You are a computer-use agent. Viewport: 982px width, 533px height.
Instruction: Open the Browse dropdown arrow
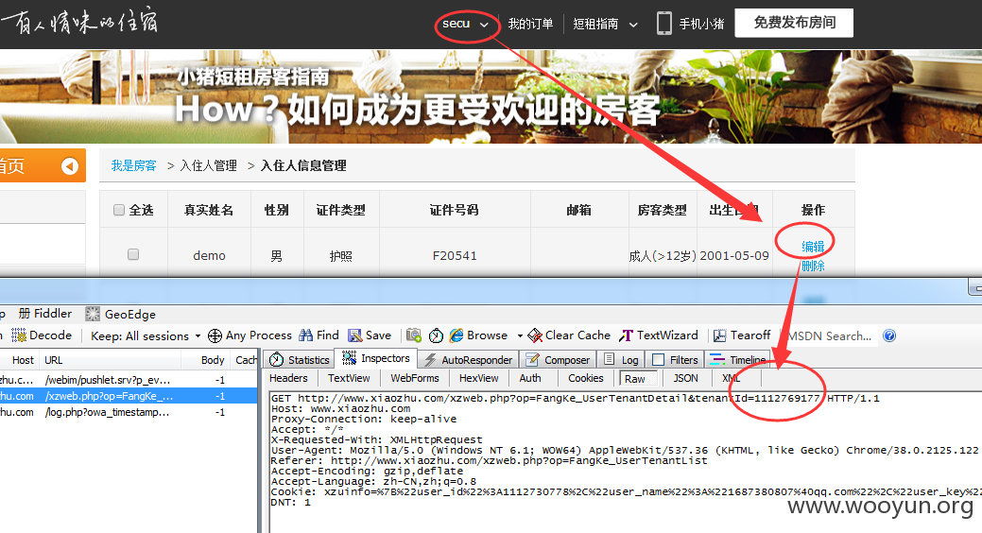click(520, 336)
